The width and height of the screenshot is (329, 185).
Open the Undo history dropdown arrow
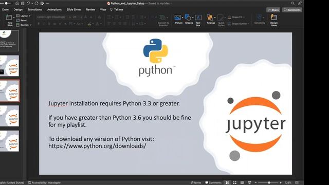[32, 4]
